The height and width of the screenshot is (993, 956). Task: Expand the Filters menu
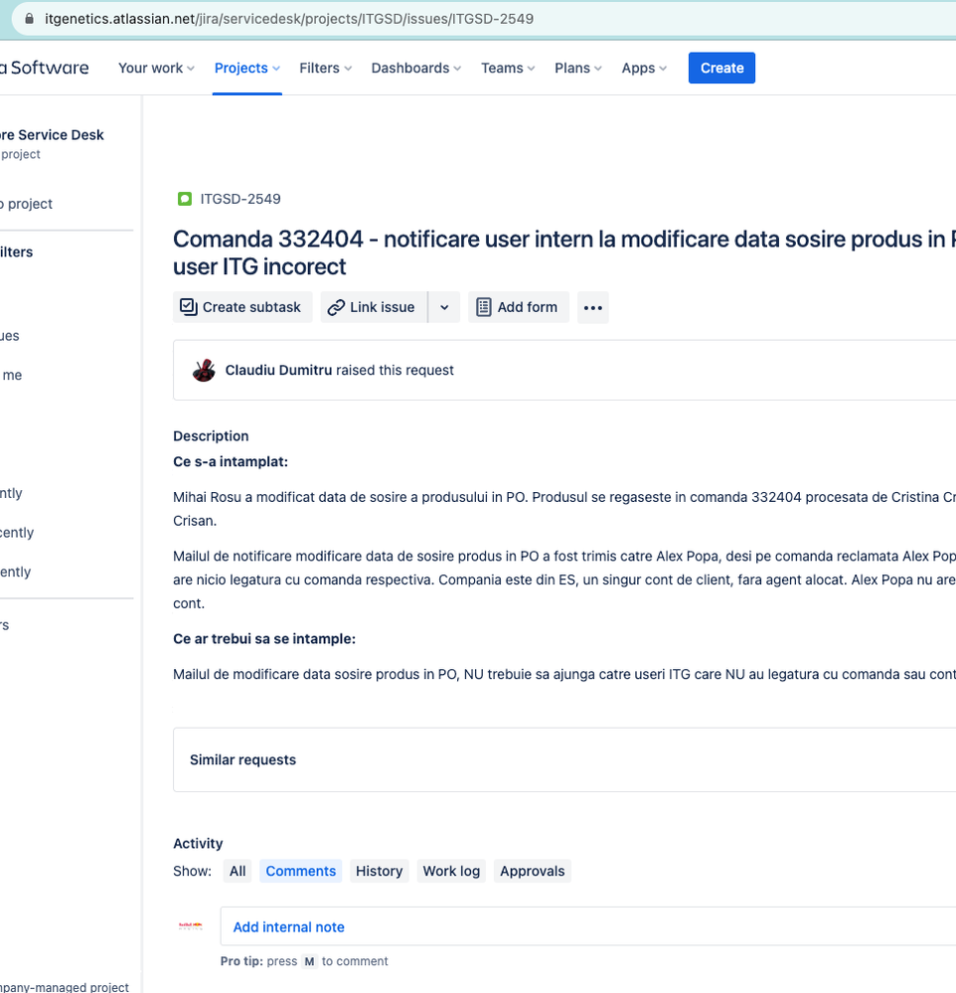click(325, 68)
